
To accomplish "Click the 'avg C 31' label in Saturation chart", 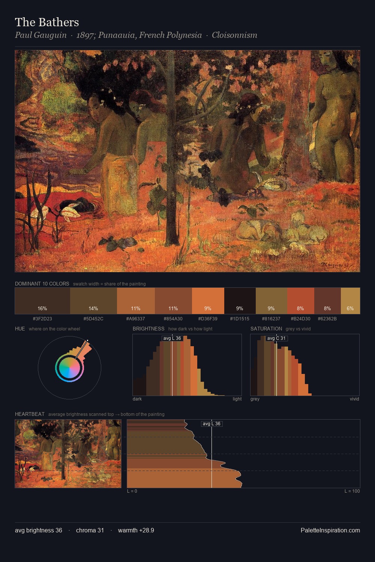I will pos(276,338).
